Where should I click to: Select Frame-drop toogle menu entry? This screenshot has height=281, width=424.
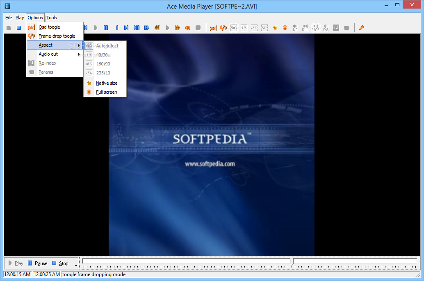point(55,36)
